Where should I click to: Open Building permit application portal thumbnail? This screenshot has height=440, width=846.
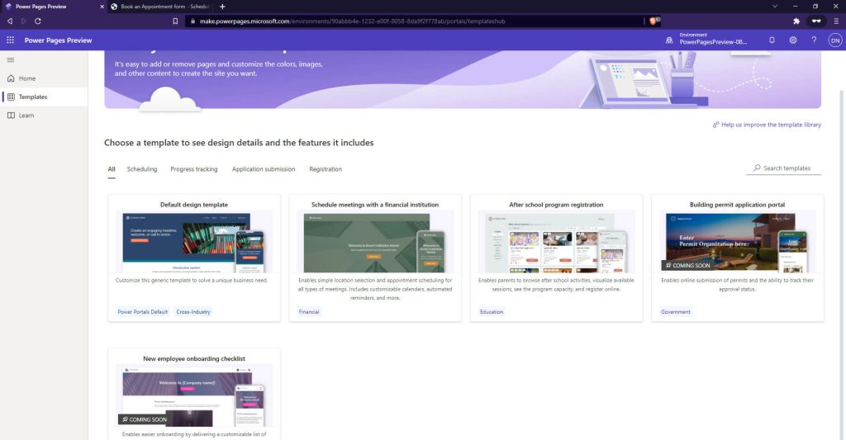pos(738,243)
